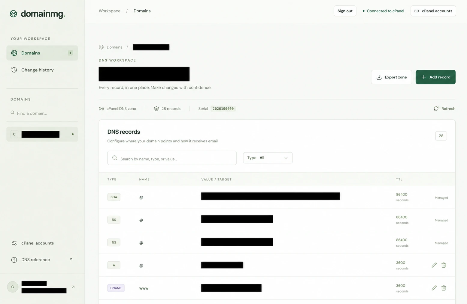The width and height of the screenshot is (467, 304).
Task: Click the Sign out button
Action: click(345, 11)
